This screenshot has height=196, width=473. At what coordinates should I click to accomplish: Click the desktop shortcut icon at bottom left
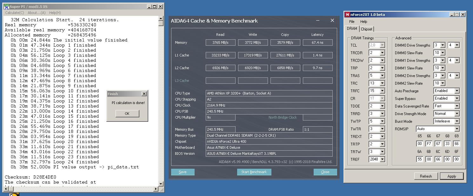14,194
